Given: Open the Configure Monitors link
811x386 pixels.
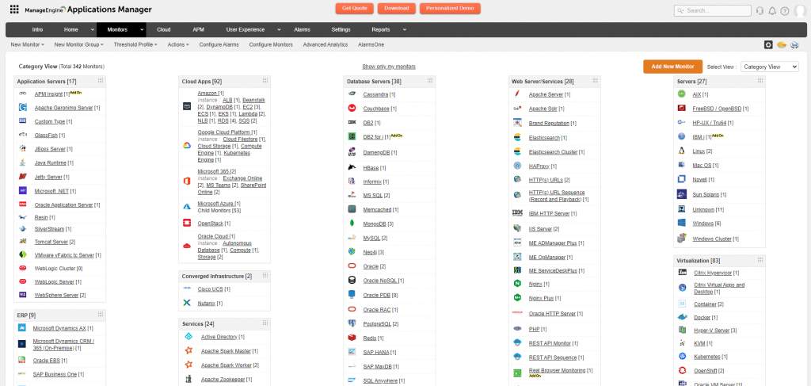Looking at the screenshot, I should (271, 45).
